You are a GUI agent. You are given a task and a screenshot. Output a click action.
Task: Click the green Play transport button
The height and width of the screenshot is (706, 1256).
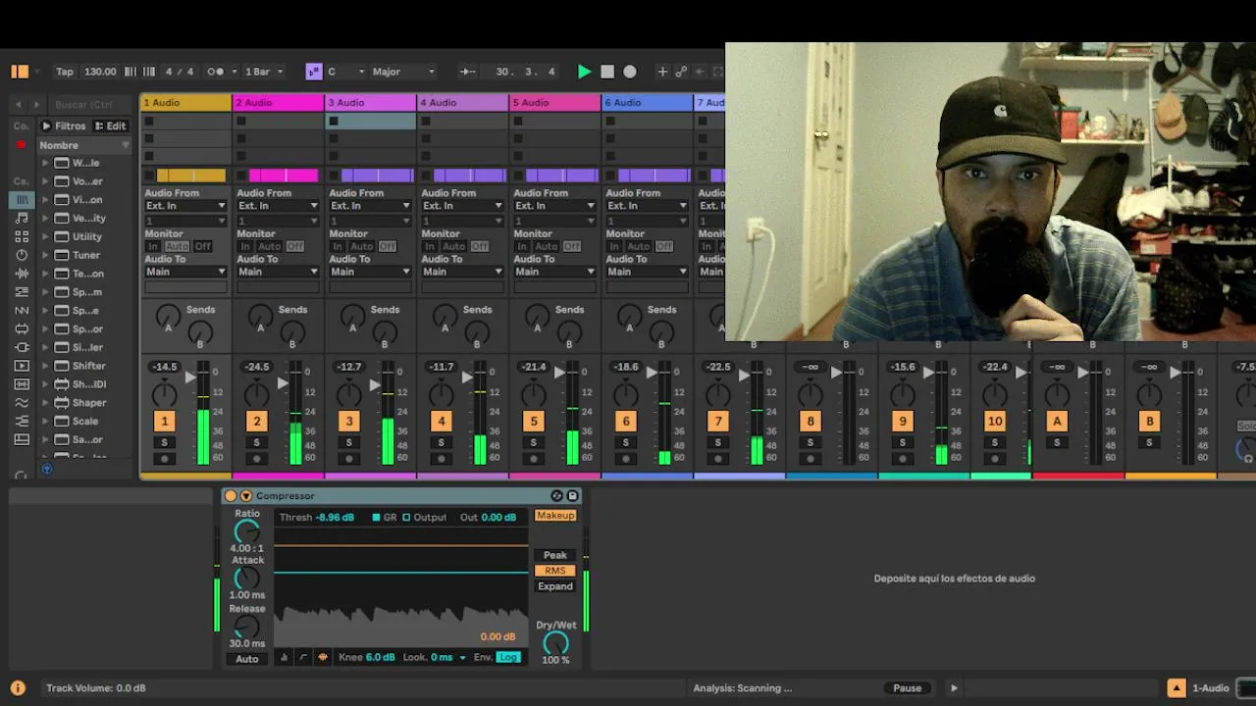(584, 72)
